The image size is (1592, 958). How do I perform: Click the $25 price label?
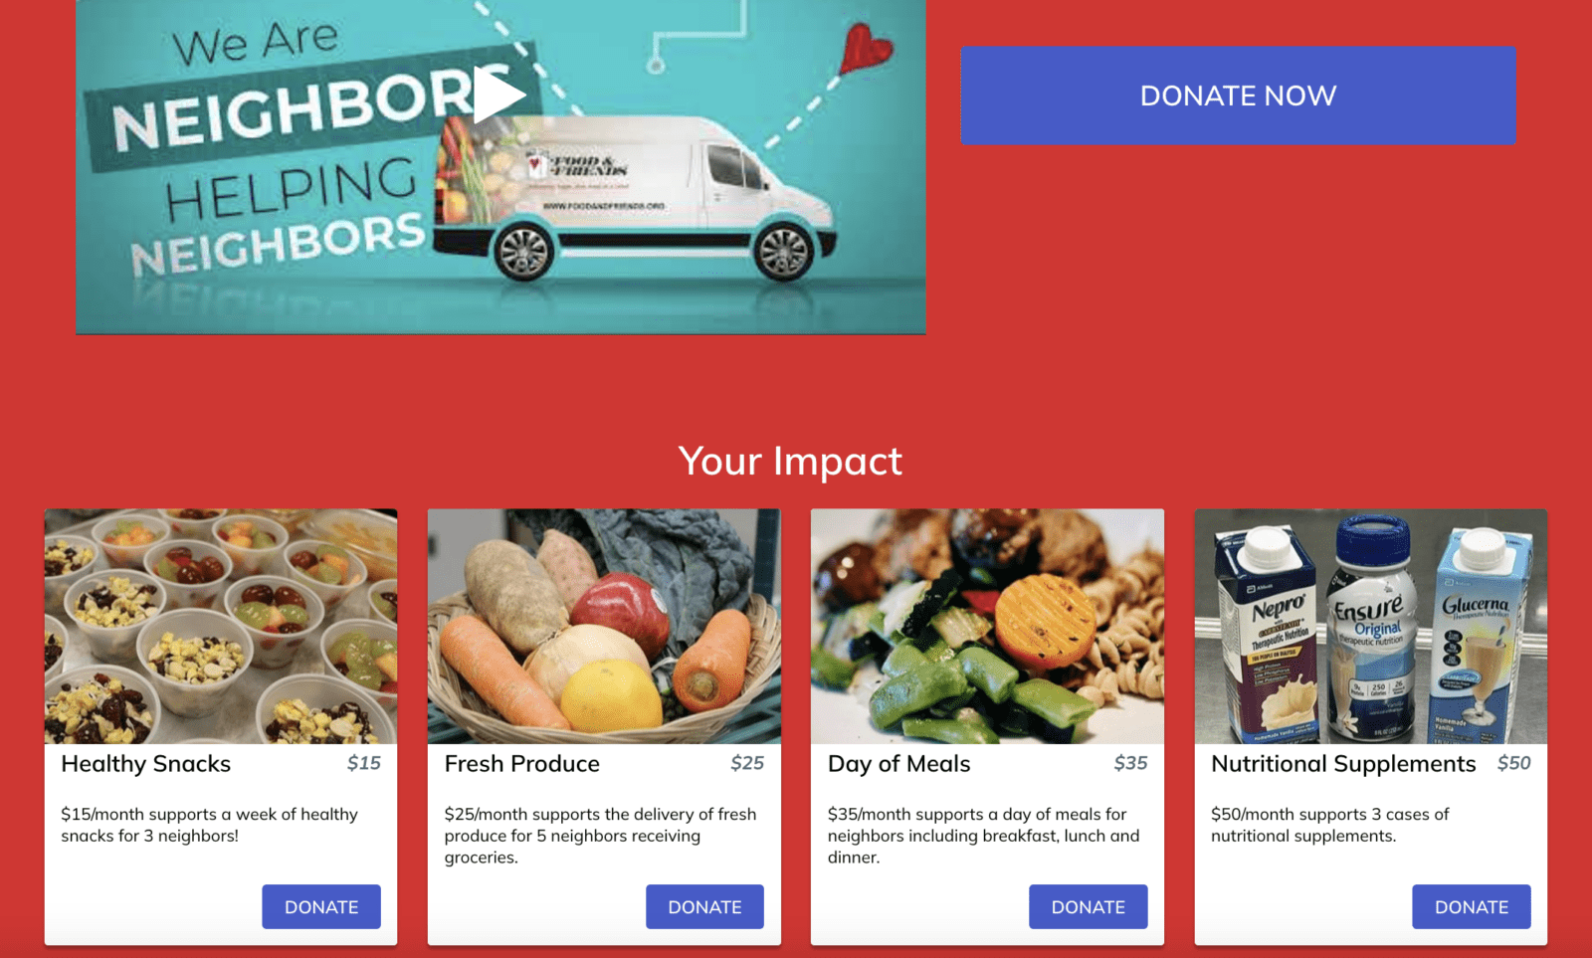coord(747,763)
